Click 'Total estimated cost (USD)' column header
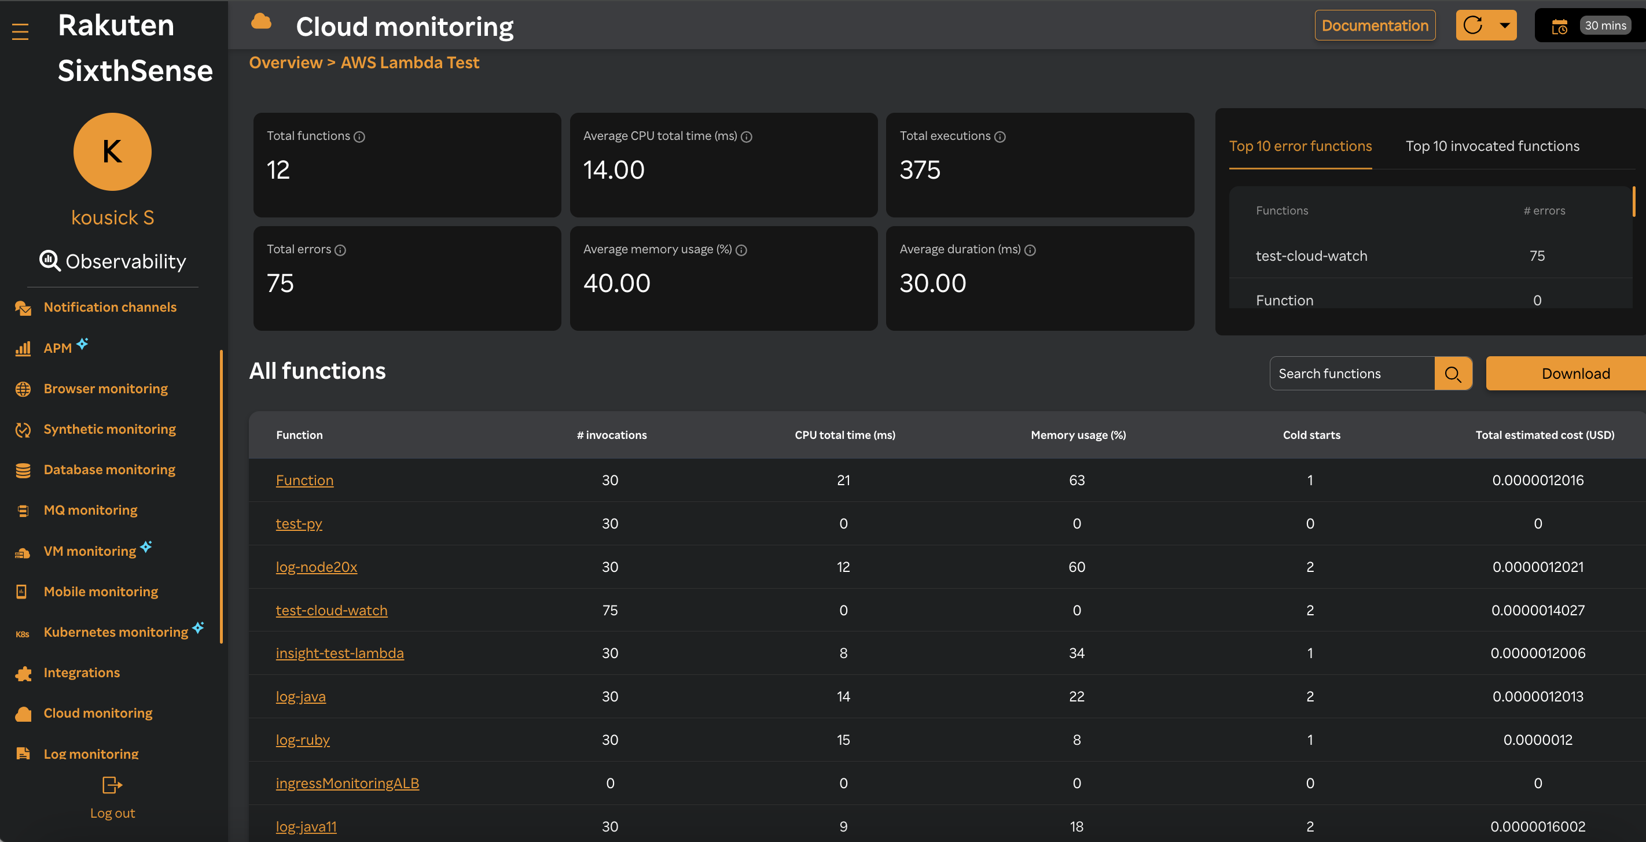 [x=1544, y=435]
